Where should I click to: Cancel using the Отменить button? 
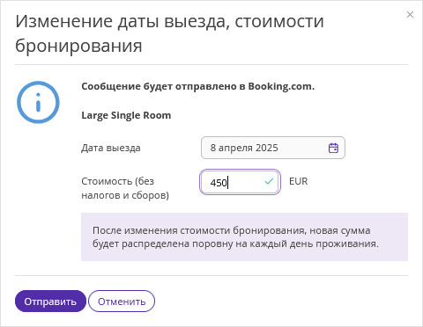(x=122, y=302)
